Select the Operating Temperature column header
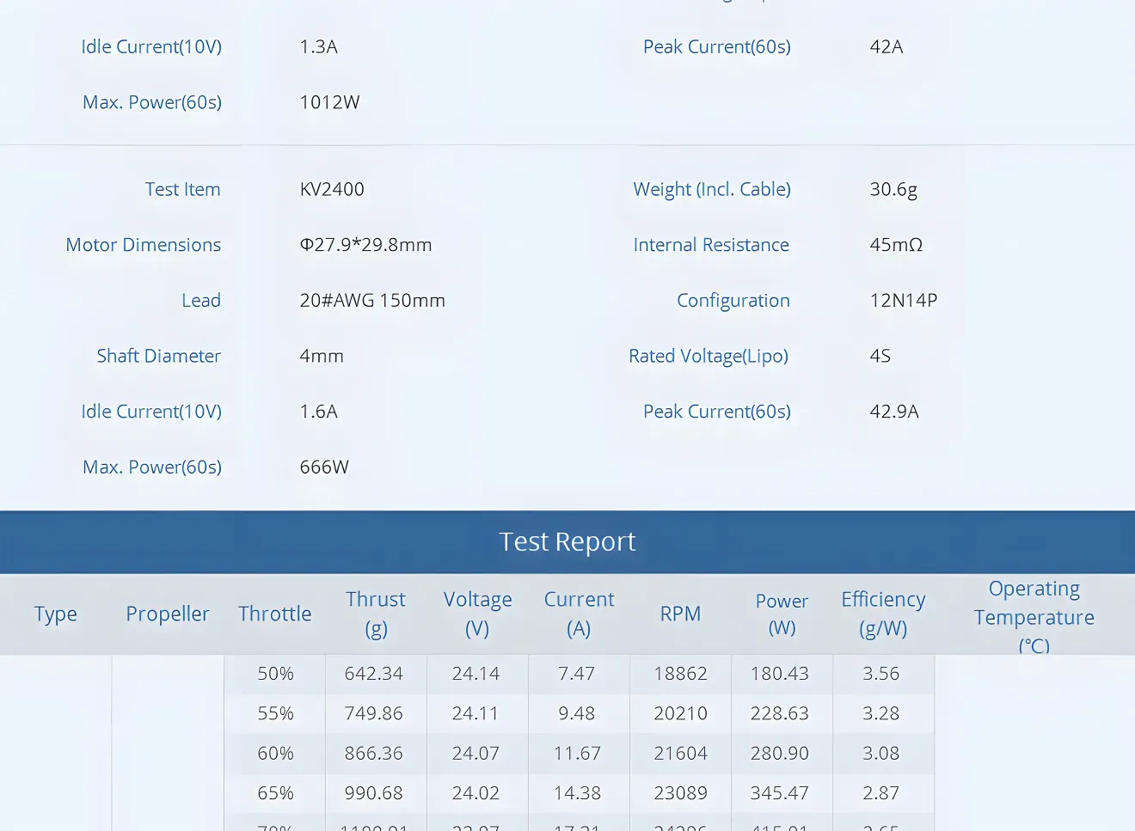 click(x=1034, y=616)
